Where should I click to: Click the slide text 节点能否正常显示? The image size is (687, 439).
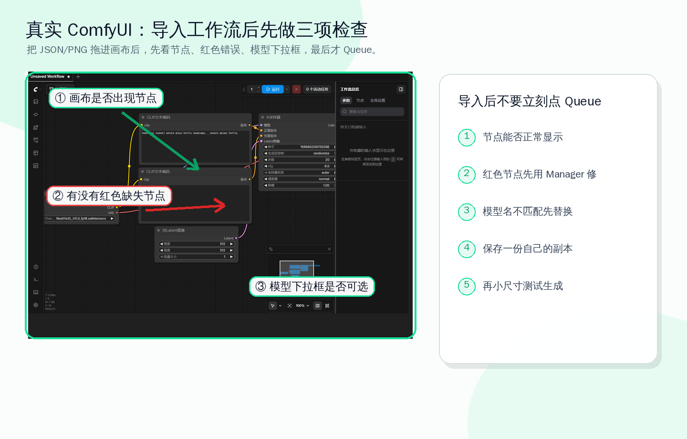[x=523, y=137]
